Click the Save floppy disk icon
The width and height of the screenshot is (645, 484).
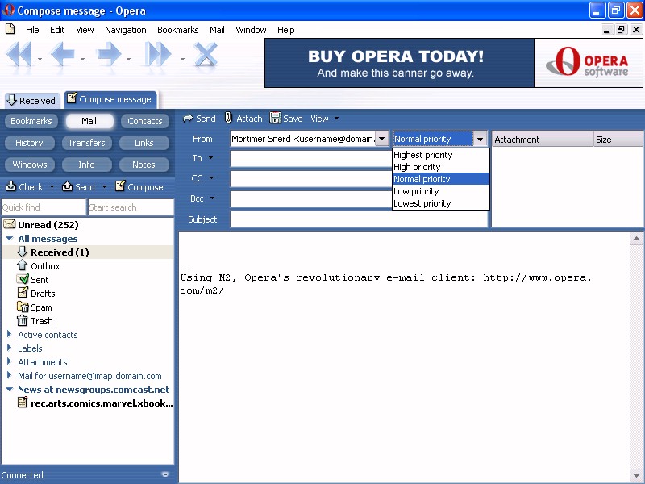[276, 119]
